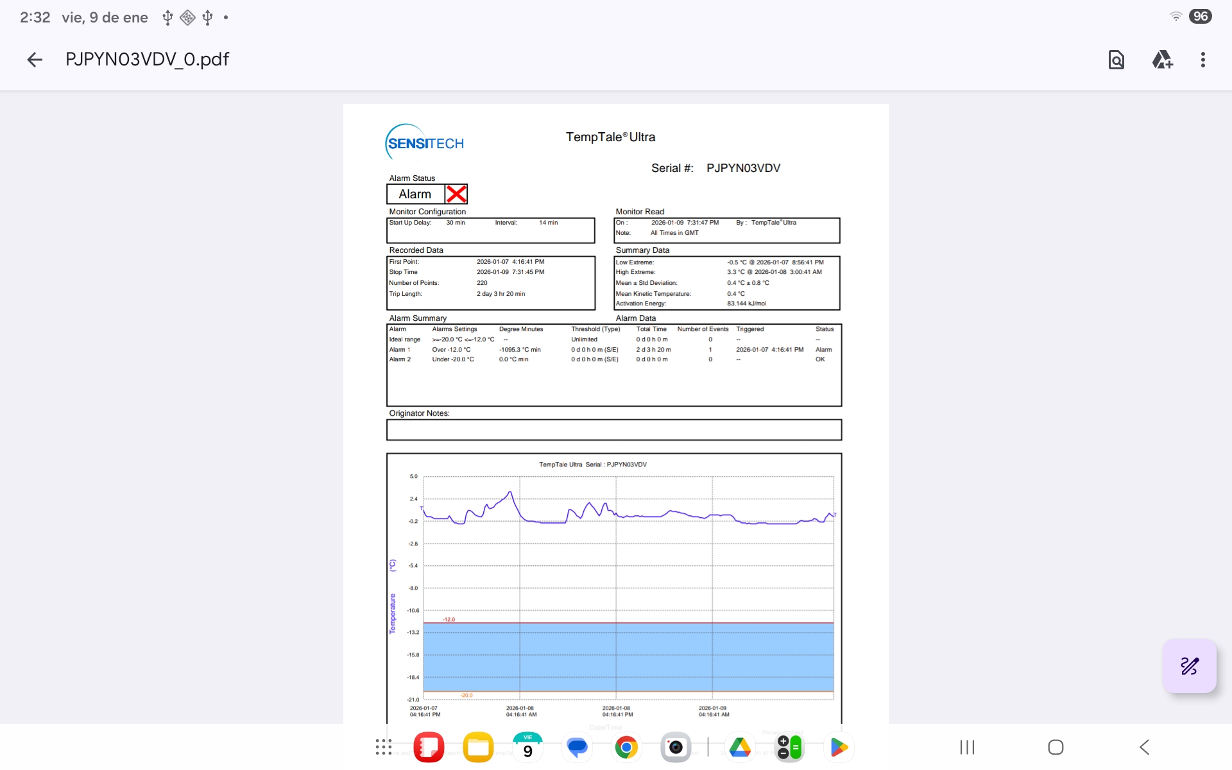Open the three-dot overflow menu
This screenshot has height=770, width=1232.
click(x=1202, y=60)
